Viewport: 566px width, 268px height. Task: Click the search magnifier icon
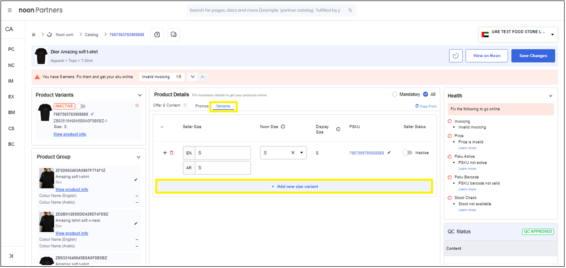pyautogui.click(x=350, y=10)
